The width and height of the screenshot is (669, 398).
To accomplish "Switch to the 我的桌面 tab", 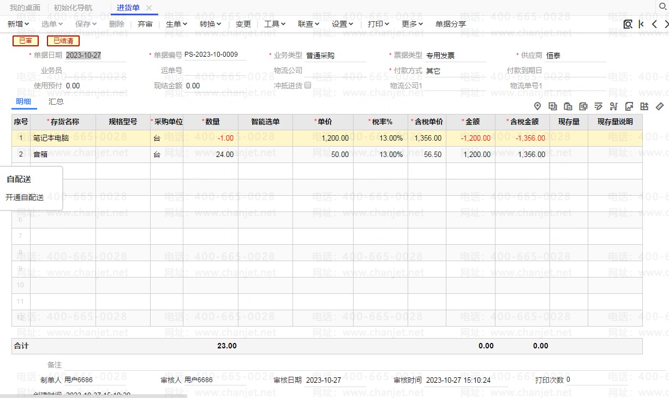I will pyautogui.click(x=25, y=8).
